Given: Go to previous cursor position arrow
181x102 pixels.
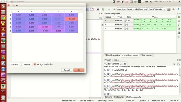Looking at the screenshot, I should 109,9.
